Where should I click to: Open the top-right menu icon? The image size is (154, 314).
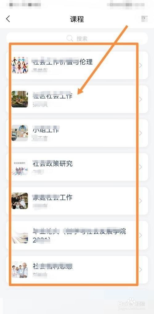[x=144, y=18]
